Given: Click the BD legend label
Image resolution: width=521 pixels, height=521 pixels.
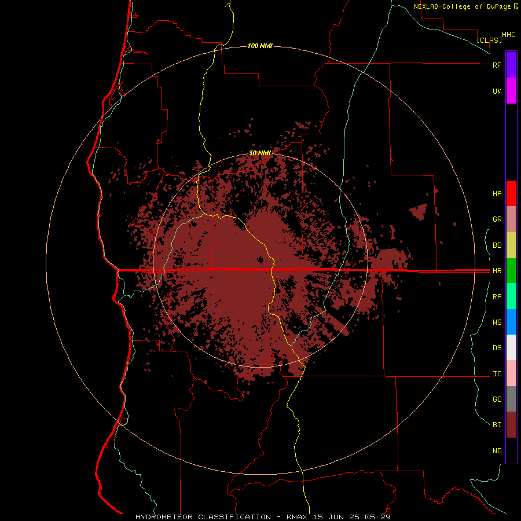Looking at the screenshot, I should point(497,245).
